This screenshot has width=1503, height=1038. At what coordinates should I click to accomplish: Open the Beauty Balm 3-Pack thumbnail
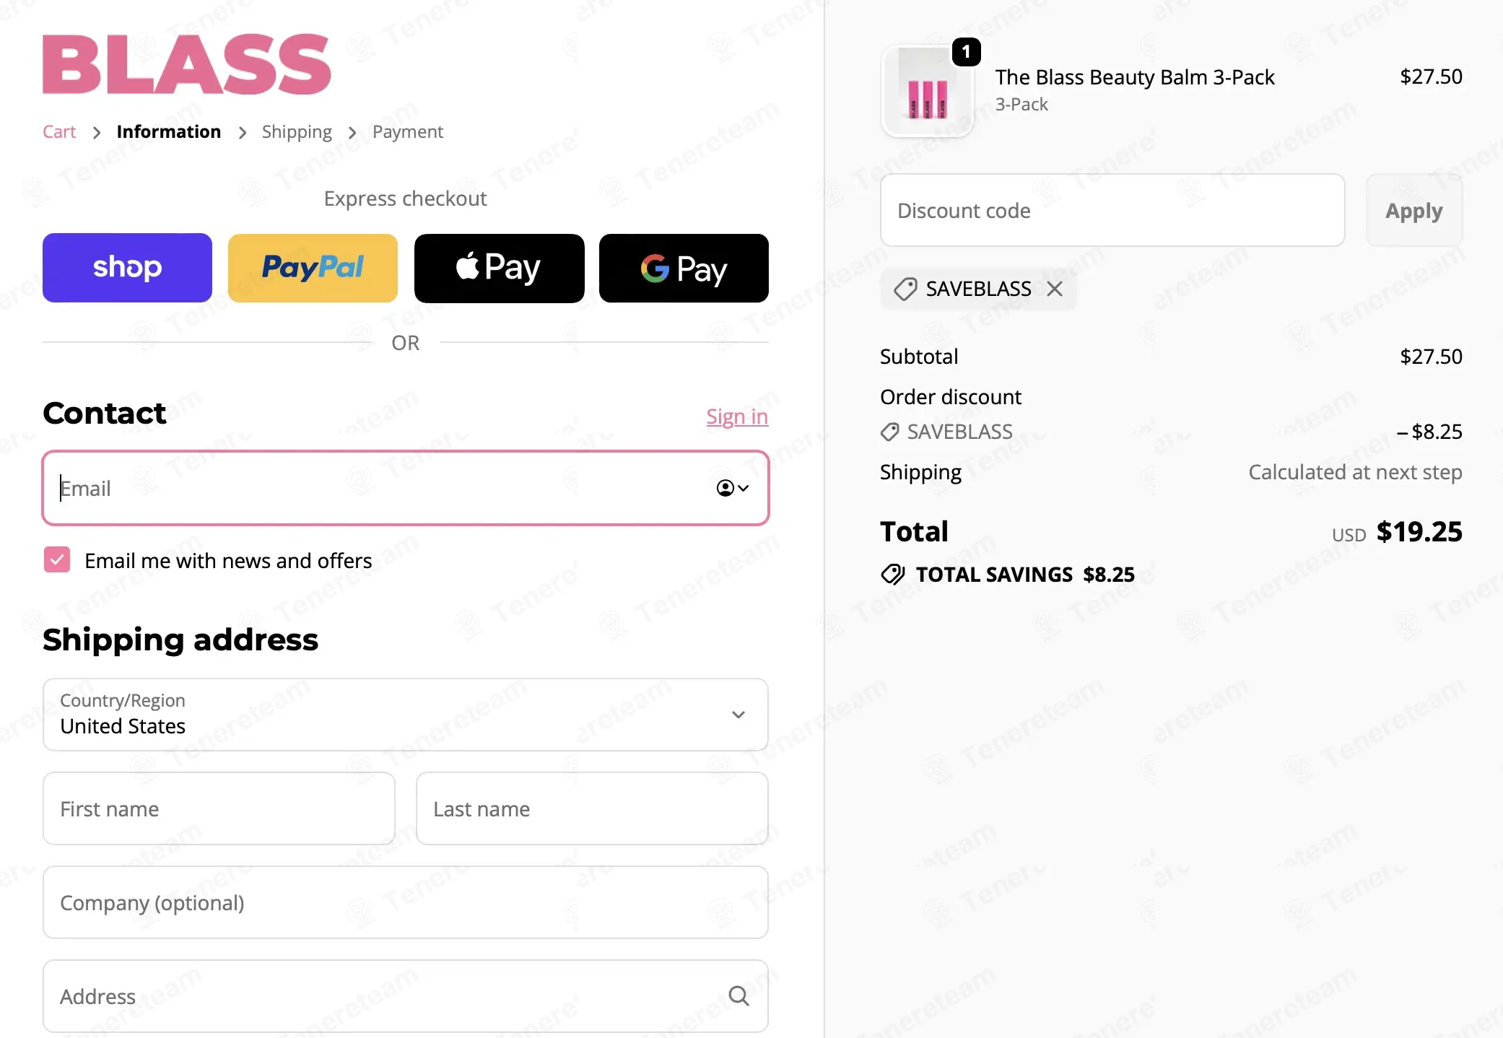click(927, 92)
